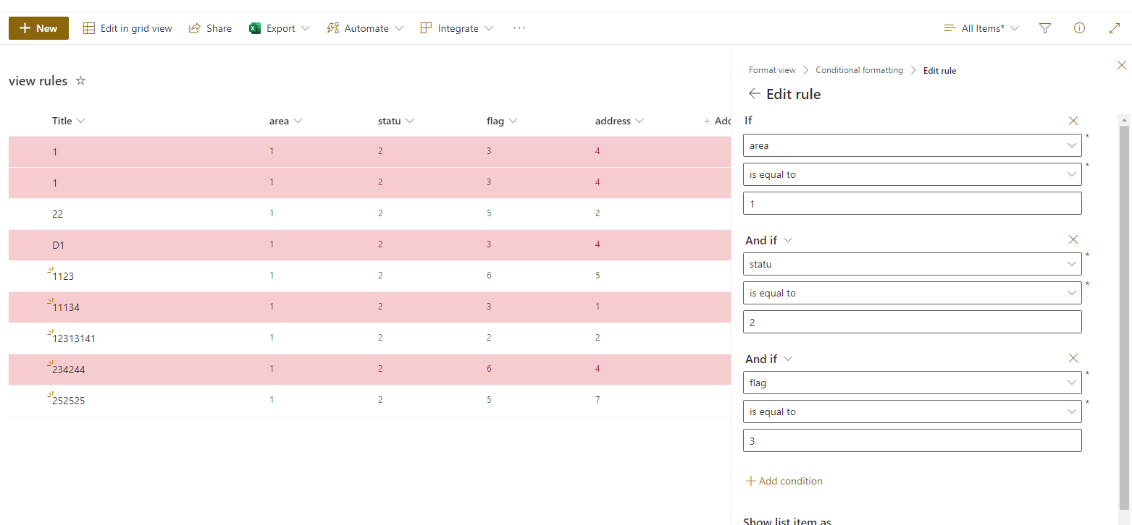
Task: Open the All Items view switcher
Action: 981,28
